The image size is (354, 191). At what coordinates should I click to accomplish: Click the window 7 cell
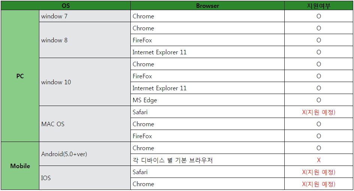click(85, 16)
